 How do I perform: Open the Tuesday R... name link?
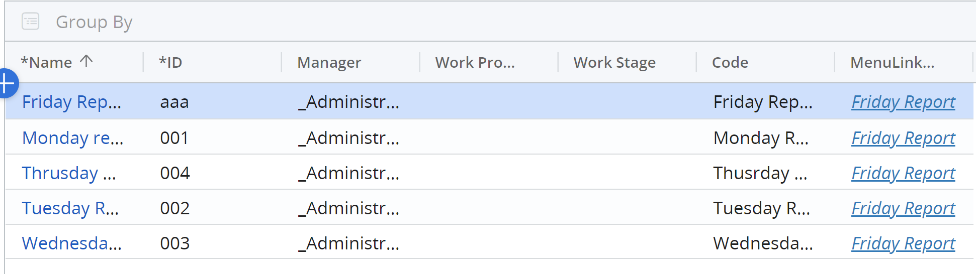70,208
